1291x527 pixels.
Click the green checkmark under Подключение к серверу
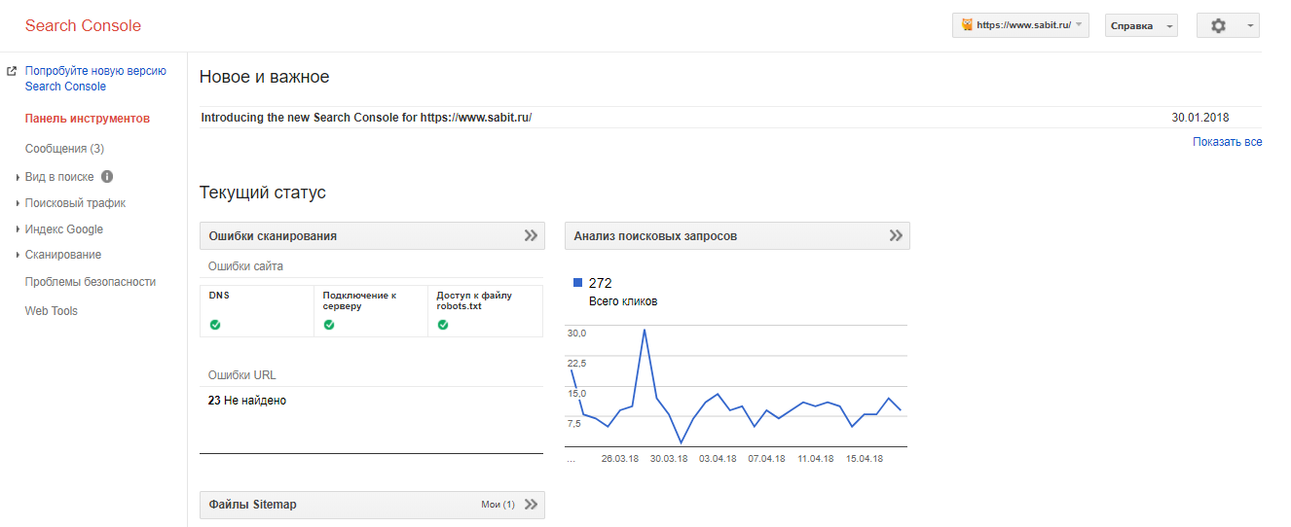(x=329, y=325)
